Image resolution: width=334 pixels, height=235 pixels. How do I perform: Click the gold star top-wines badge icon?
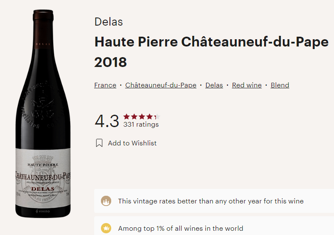[x=106, y=228]
